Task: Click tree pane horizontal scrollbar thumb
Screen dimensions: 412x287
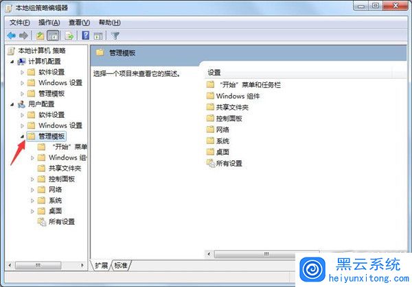Action: coord(38,265)
